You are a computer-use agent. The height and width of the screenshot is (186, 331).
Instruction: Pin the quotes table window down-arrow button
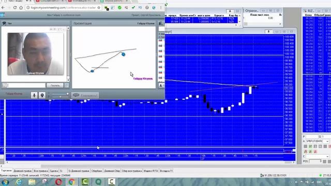click(x=230, y=11)
